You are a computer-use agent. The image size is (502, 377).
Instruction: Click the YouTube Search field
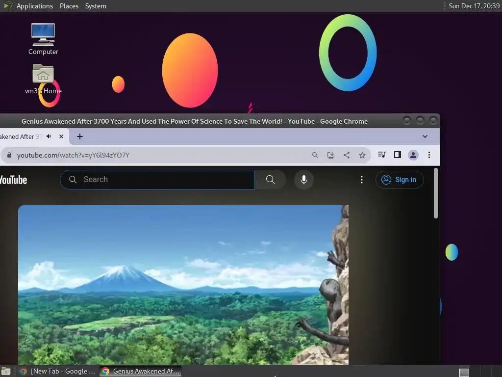coord(157,180)
